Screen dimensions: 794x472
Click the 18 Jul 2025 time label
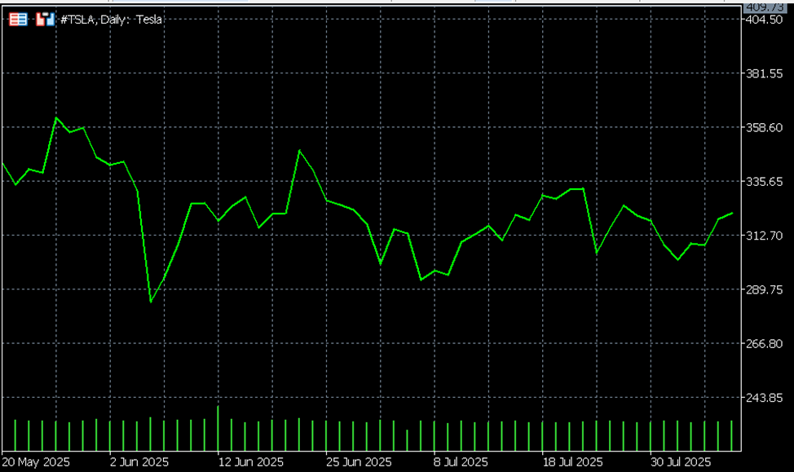pos(571,462)
